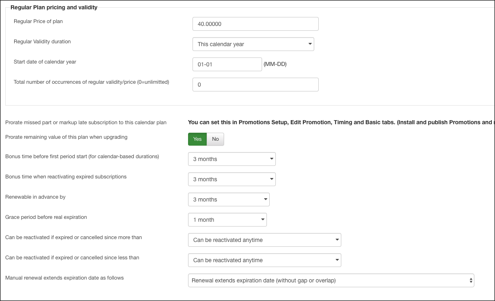
Task: Click the 'Start date of calendar year' label
Action: coord(45,61)
